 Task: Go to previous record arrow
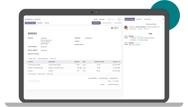113,19
